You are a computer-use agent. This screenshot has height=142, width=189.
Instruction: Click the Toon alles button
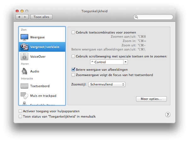pyautogui.click(x=41, y=17)
